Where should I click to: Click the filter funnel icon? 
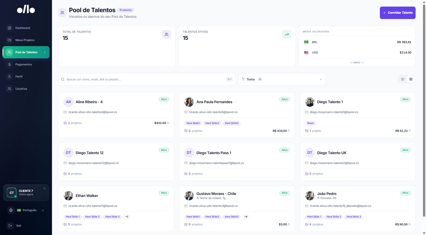(x=243, y=79)
